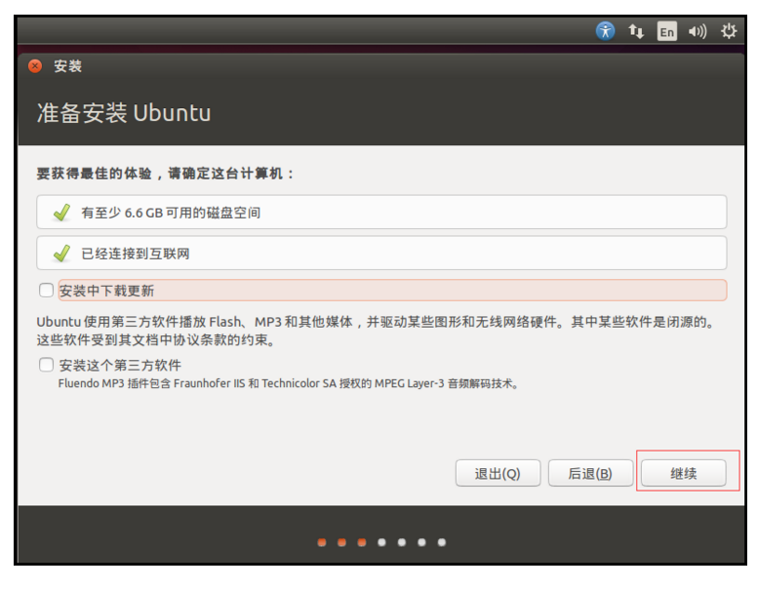Close the 安装 installer window

click(x=35, y=66)
